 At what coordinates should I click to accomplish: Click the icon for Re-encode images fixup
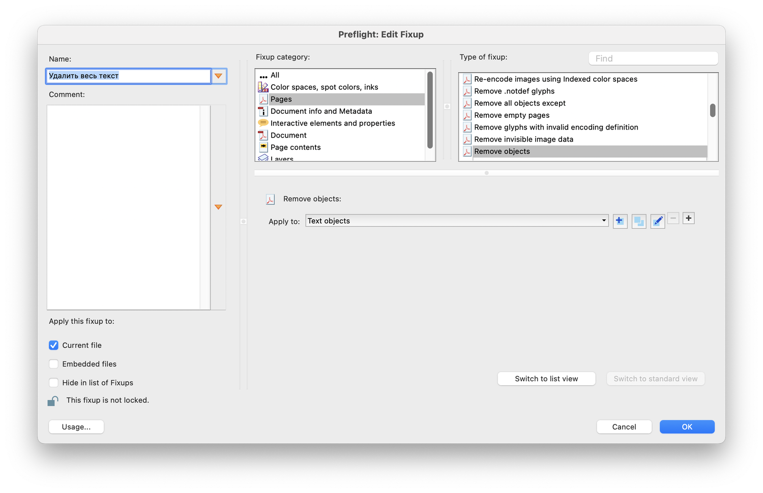[x=467, y=79]
